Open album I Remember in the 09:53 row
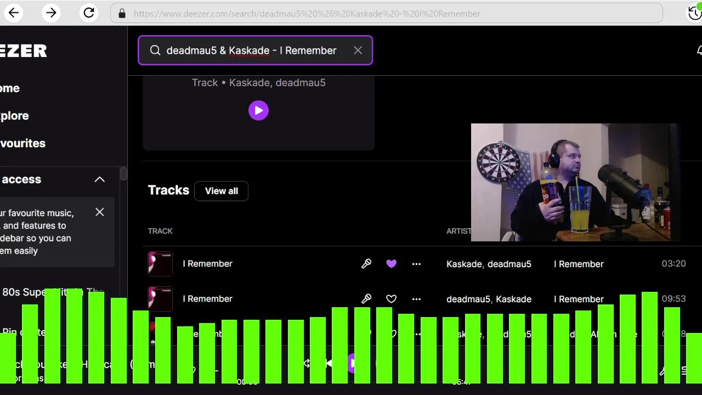Image resolution: width=702 pixels, height=395 pixels. click(x=579, y=299)
